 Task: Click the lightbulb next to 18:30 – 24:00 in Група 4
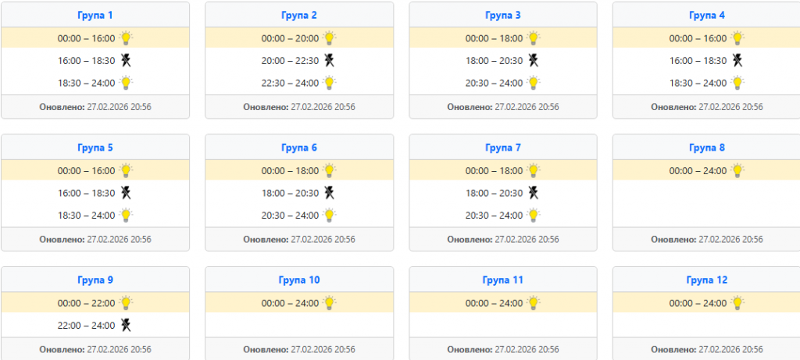(x=737, y=83)
